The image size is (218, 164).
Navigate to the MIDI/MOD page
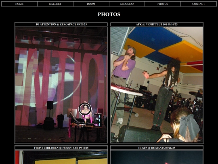127,4
